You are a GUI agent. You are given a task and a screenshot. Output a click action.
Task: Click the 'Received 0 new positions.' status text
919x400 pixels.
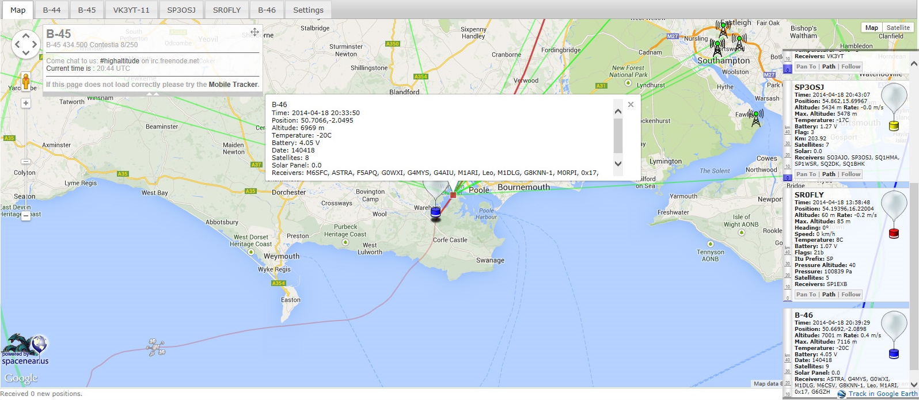[x=42, y=394]
